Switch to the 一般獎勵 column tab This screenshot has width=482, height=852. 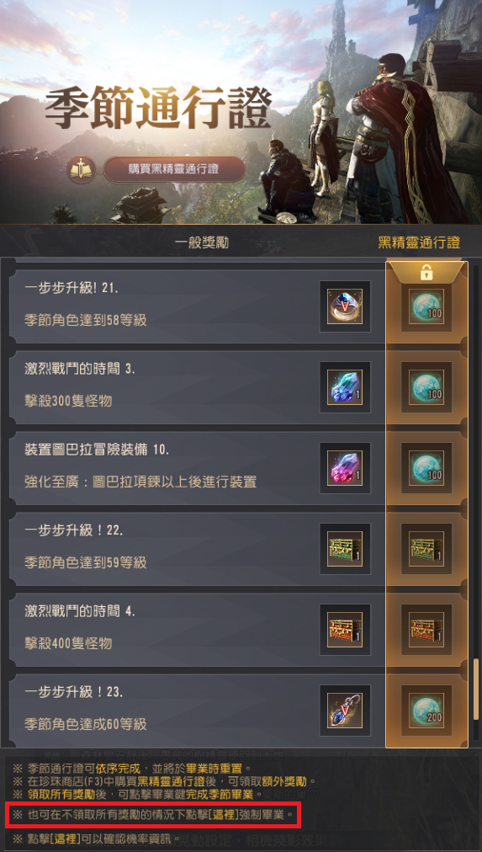pyautogui.click(x=201, y=242)
